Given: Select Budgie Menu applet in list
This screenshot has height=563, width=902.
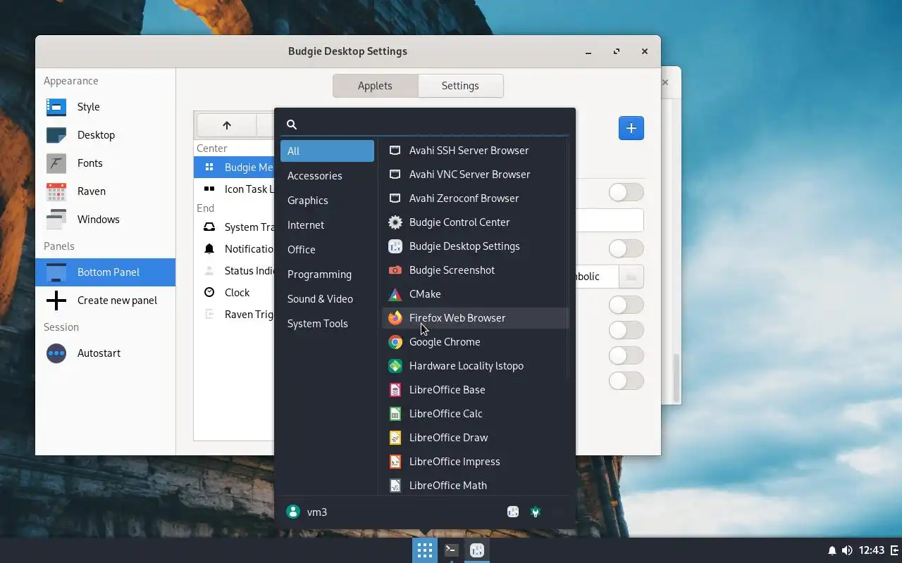Looking at the screenshot, I should [x=234, y=167].
